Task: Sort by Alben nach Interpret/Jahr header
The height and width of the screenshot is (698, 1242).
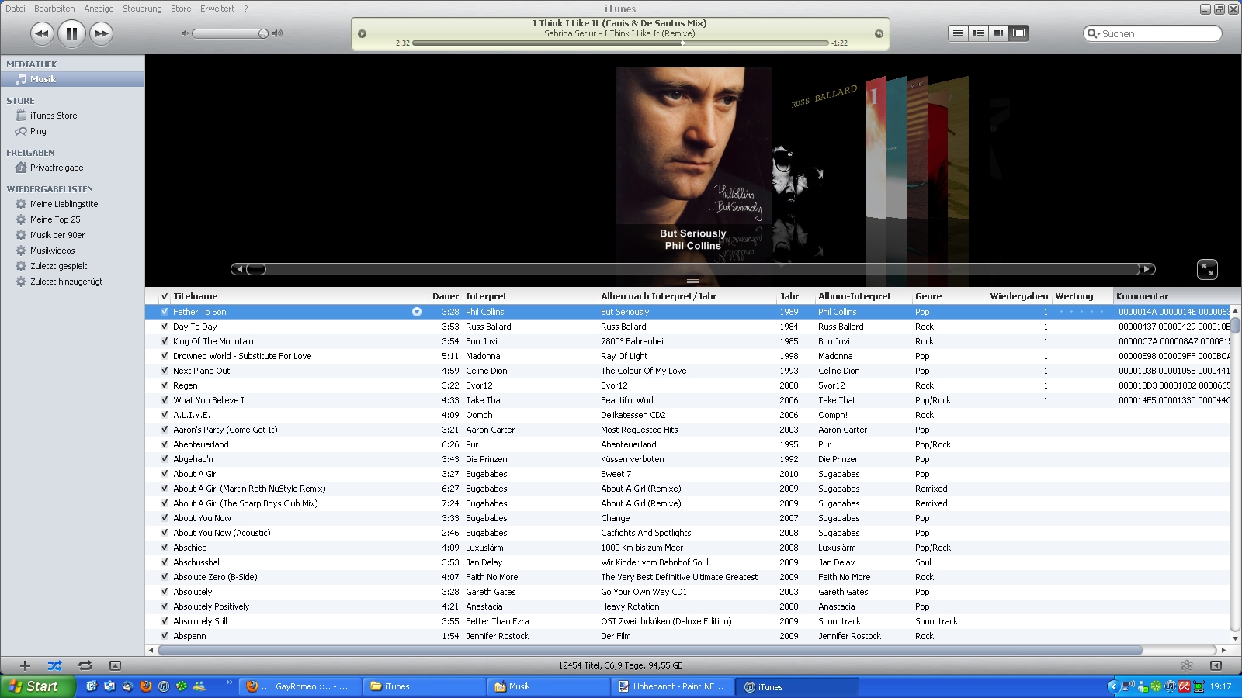Action: coord(687,296)
